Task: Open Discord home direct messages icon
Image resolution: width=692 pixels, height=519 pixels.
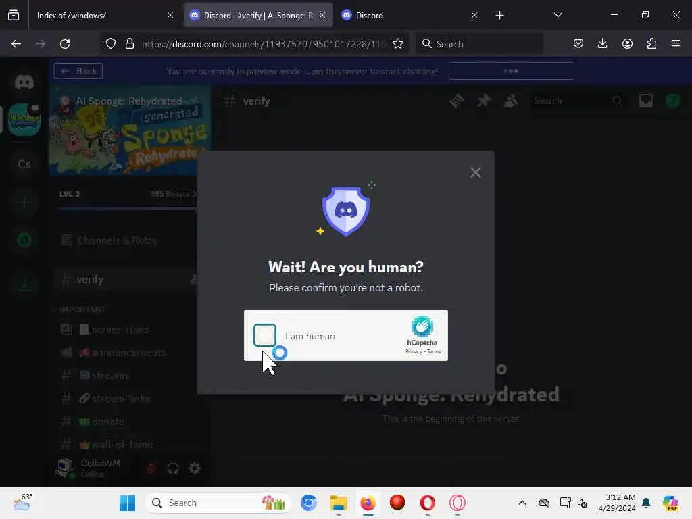Action: coord(24,82)
